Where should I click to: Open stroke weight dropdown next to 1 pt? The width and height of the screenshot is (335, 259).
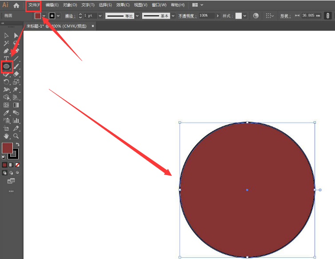100,16
